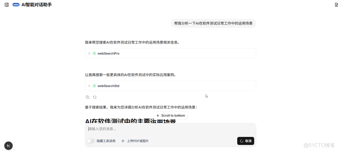Open new chat with the edit icon
338x151 pixels.
(336, 5)
